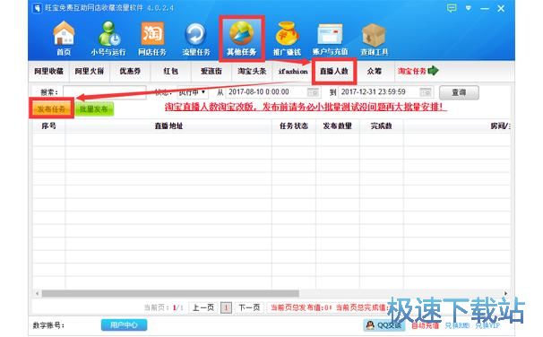
Task: Open calendar picker for start date
Action: point(313,92)
